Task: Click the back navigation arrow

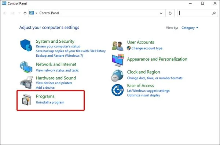Action: tap(5, 13)
